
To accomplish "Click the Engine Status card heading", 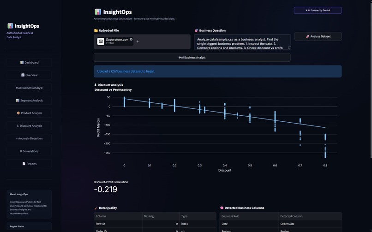I will (x=17, y=226).
